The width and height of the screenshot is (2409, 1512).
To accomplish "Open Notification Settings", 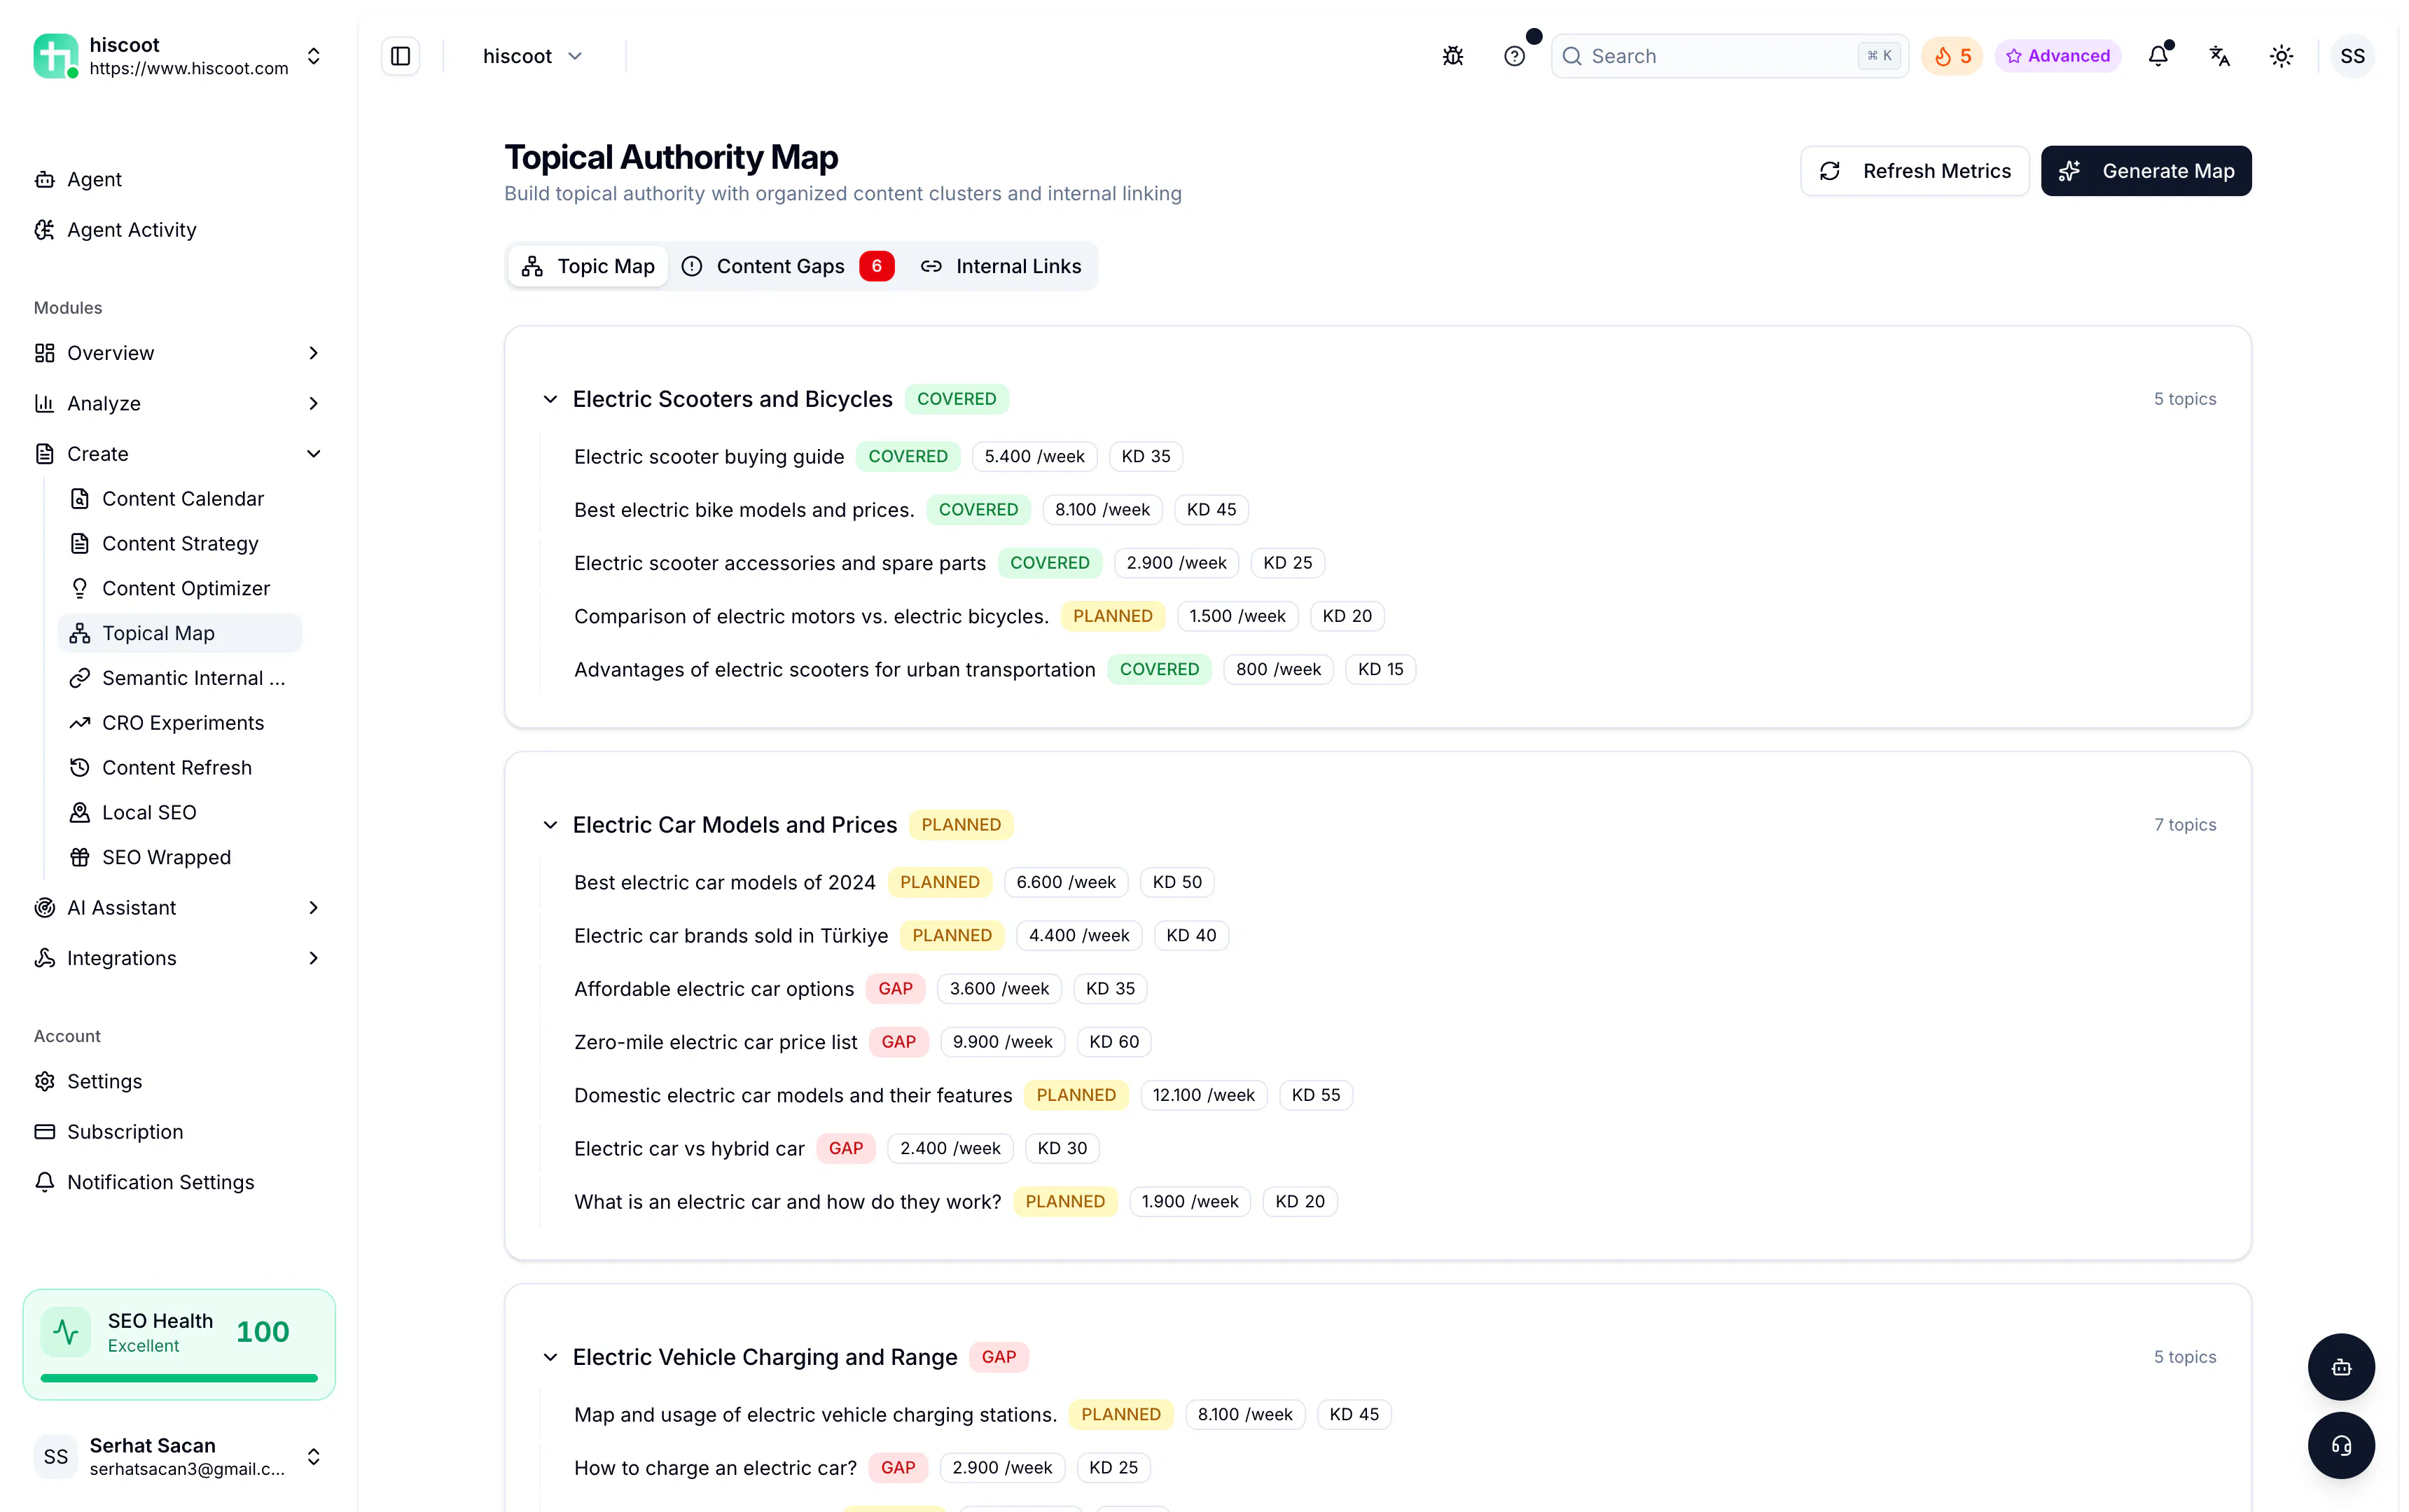I will click(179, 1182).
